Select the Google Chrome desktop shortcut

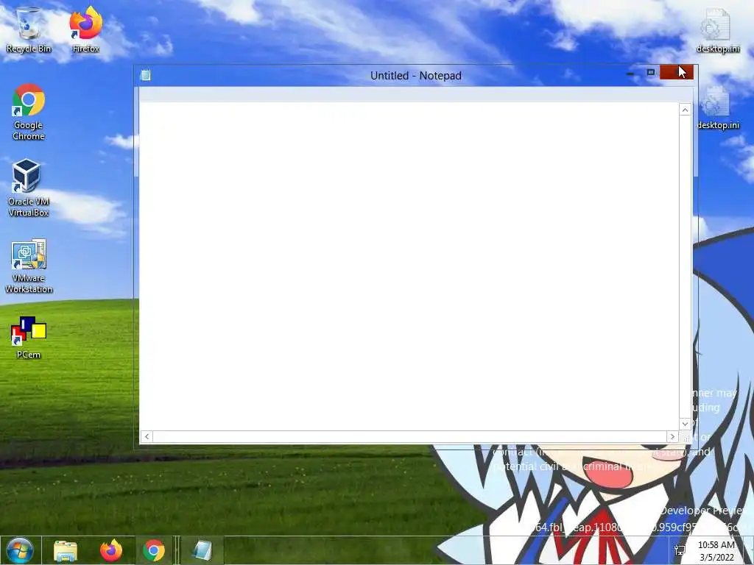(x=29, y=112)
